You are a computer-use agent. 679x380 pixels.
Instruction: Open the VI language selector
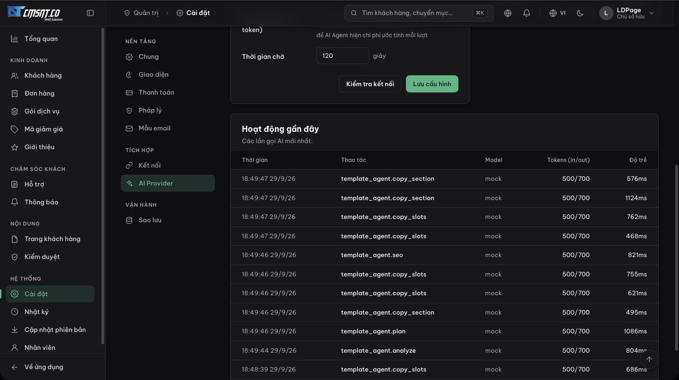[x=557, y=13]
